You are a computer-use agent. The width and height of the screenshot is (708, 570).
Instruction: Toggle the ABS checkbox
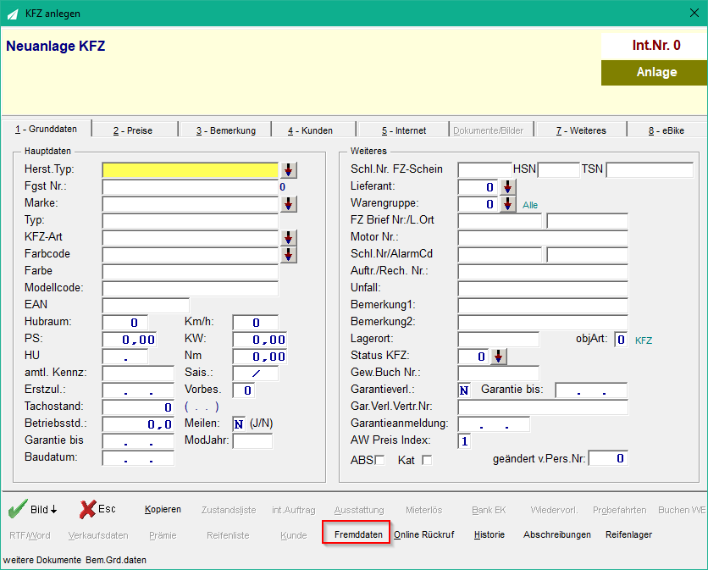pos(379,460)
